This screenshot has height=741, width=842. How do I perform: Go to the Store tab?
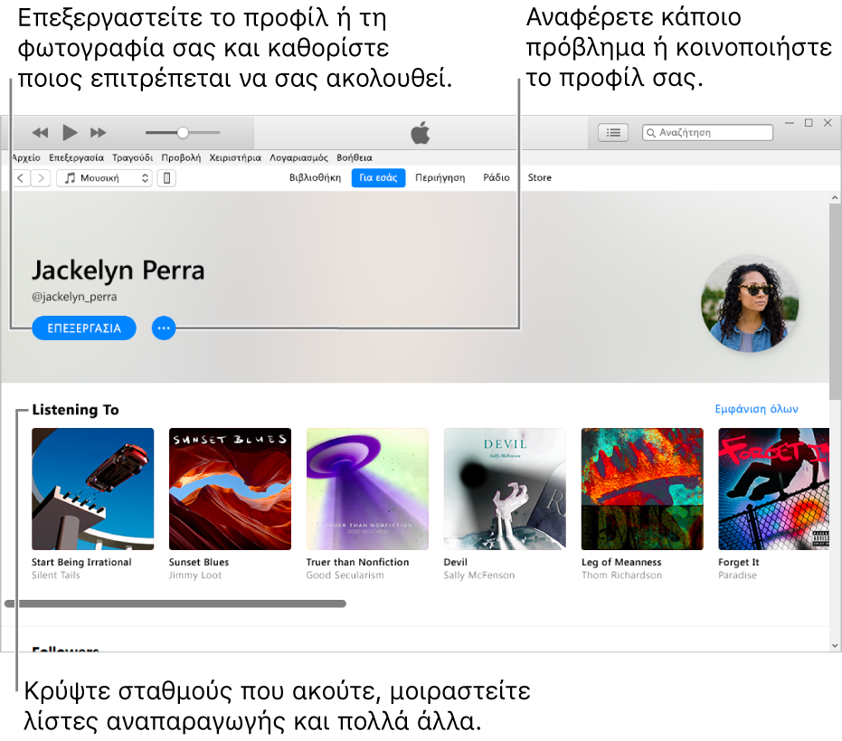(539, 177)
